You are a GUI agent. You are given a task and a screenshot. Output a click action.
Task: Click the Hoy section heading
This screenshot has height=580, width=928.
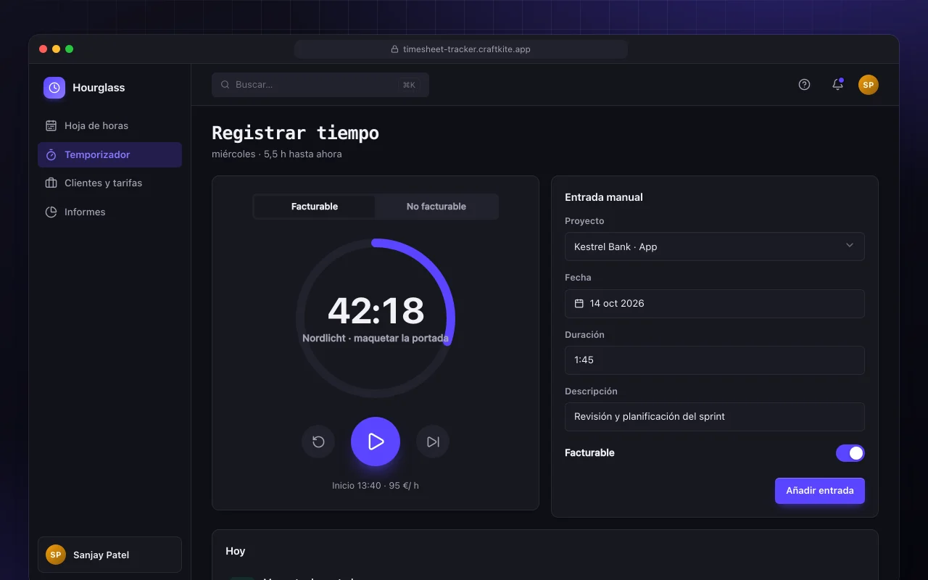pos(236,551)
